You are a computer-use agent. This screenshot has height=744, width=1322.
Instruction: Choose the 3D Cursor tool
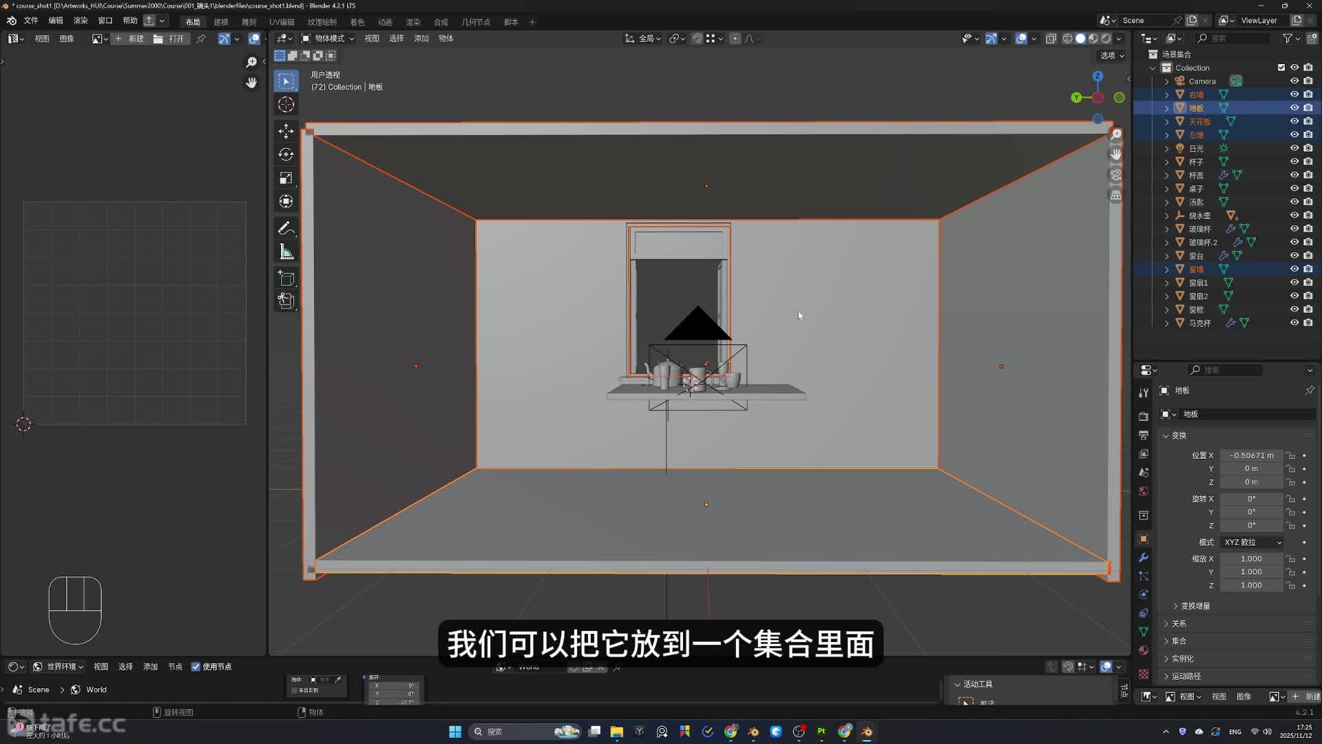point(286,105)
